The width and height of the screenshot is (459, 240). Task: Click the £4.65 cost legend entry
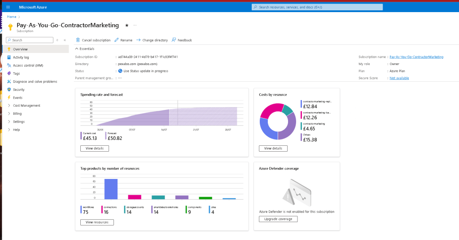click(313, 127)
